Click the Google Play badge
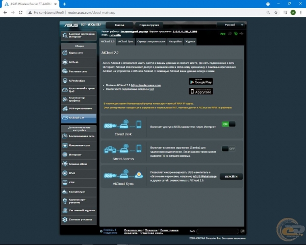Image resolution: width=306 pixels, height=245 pixels. [x=201, y=82]
